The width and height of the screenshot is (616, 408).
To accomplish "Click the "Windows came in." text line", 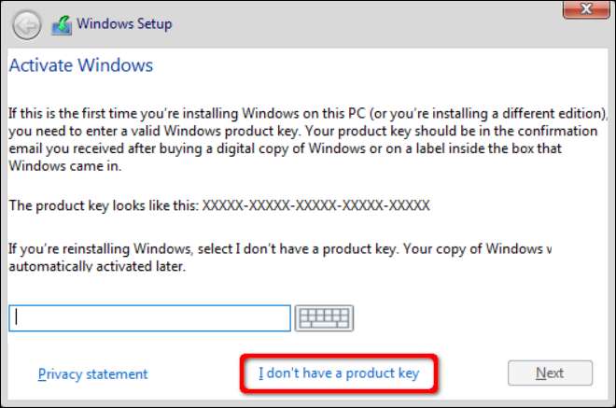I will pyautogui.click(x=63, y=165).
